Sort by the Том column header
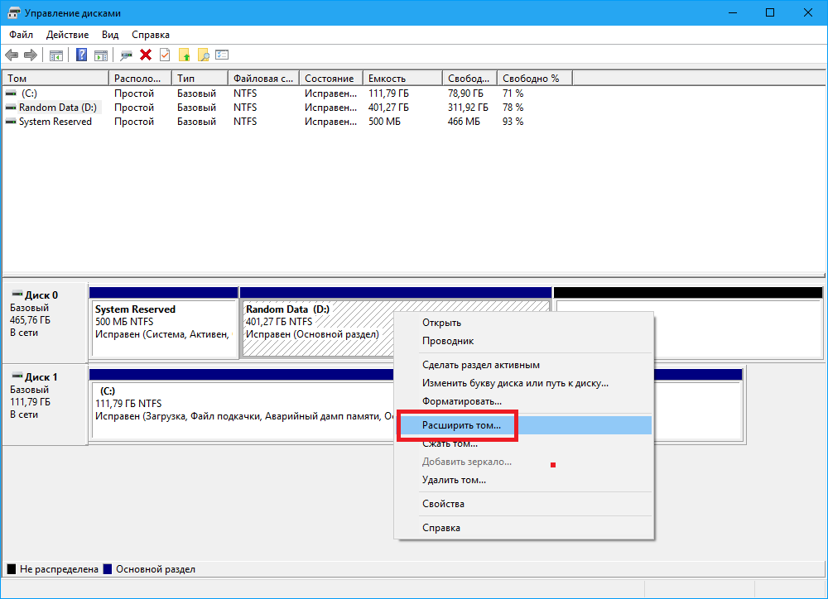This screenshot has width=828, height=599. (55, 78)
